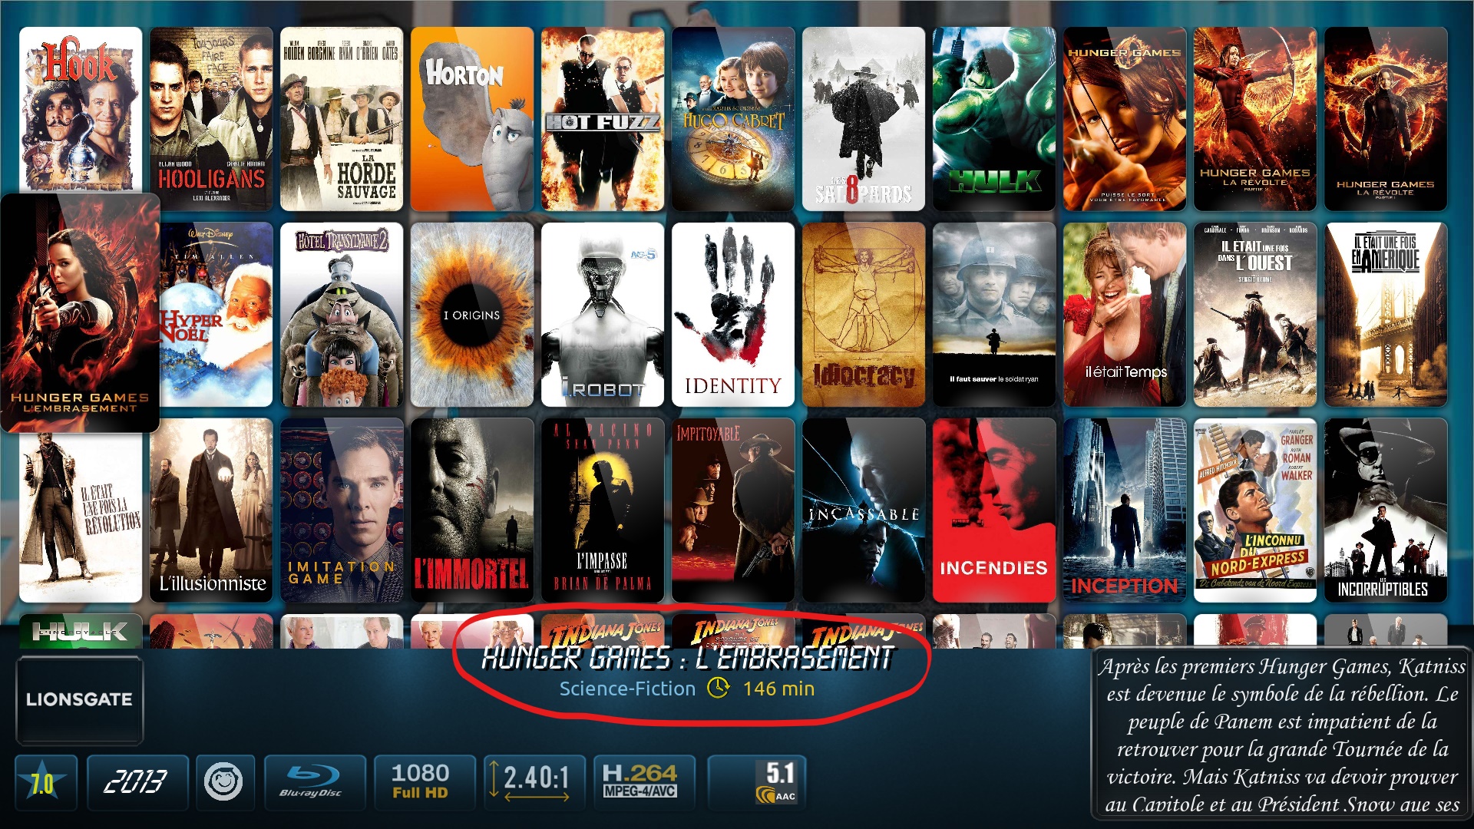
Task: Select the Hooligans movie poster
Action: point(211,119)
